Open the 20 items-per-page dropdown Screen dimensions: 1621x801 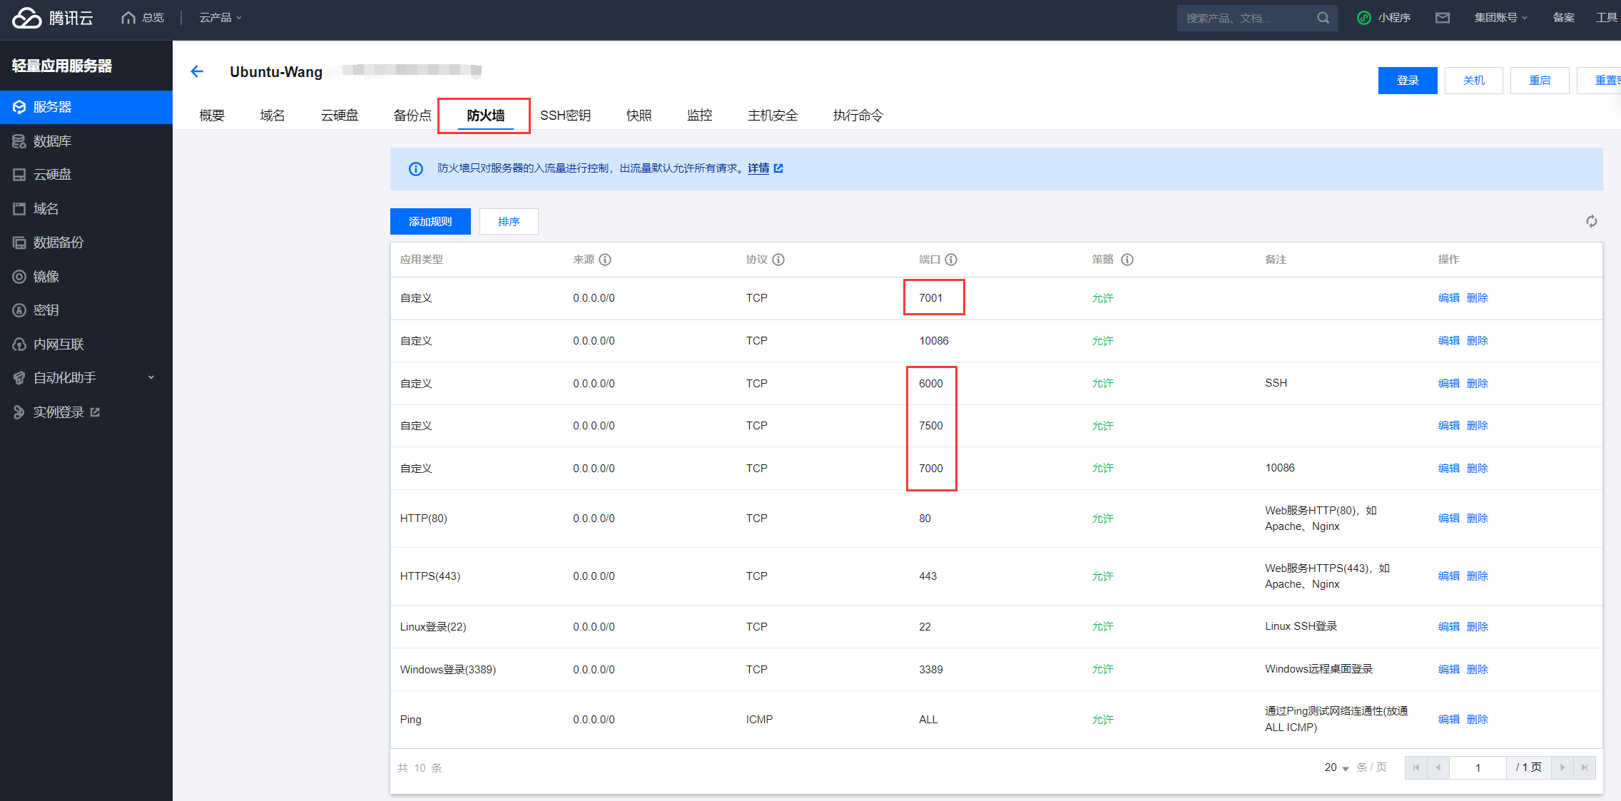pos(1336,767)
